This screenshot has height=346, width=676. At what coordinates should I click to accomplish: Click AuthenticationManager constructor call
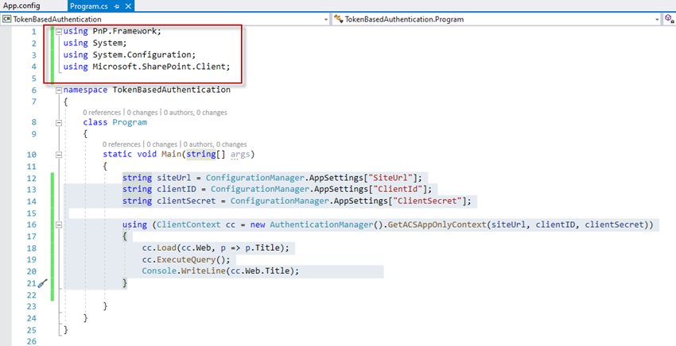[321, 225]
